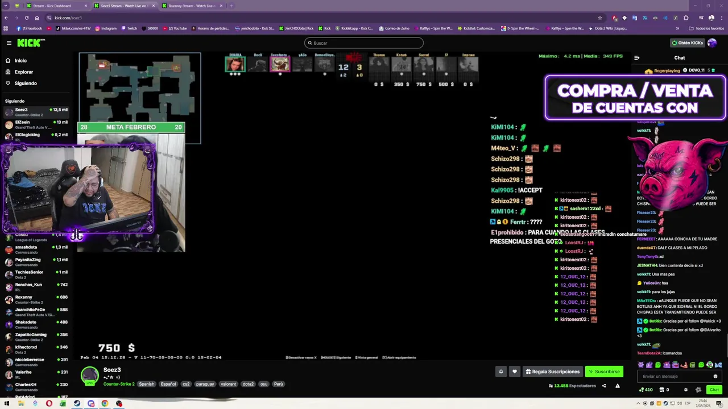
Task: Click the notification bell under the stream
Action: 501,372
